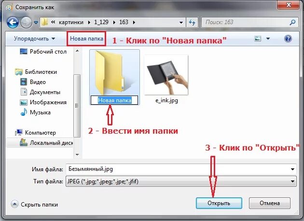Image resolution: width=304 pixels, height=221 pixels.
Task: Select "Компьютер" in navigation pane
Action: pos(35,132)
